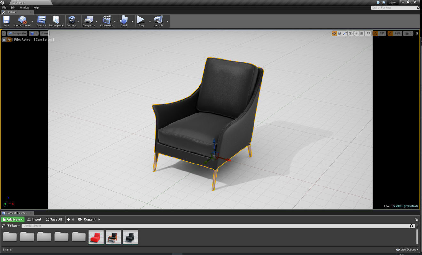Open the Settings gear toolbar icon
The width and height of the screenshot is (422, 255).
(72, 21)
